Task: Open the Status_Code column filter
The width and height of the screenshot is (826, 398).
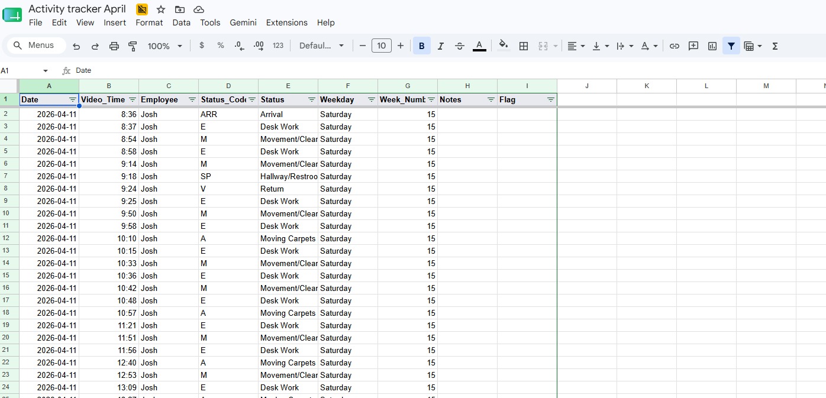Action: pyautogui.click(x=252, y=100)
